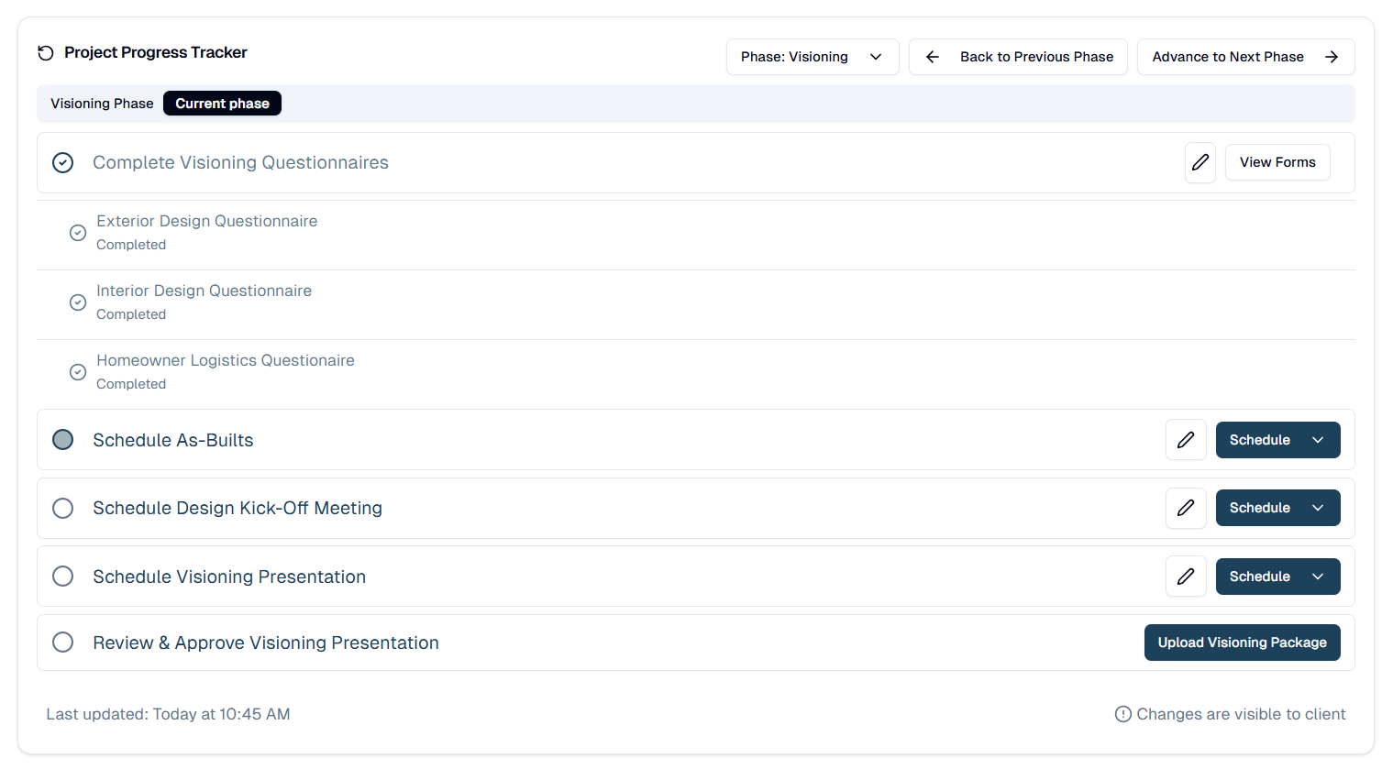Go Back to Previous Phase
1393x769 pixels.
click(1018, 57)
